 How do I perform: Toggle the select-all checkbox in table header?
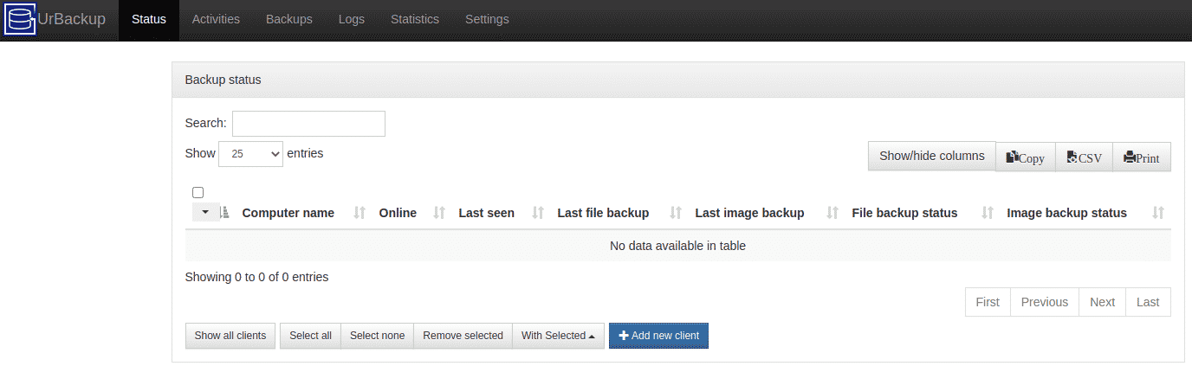point(198,193)
